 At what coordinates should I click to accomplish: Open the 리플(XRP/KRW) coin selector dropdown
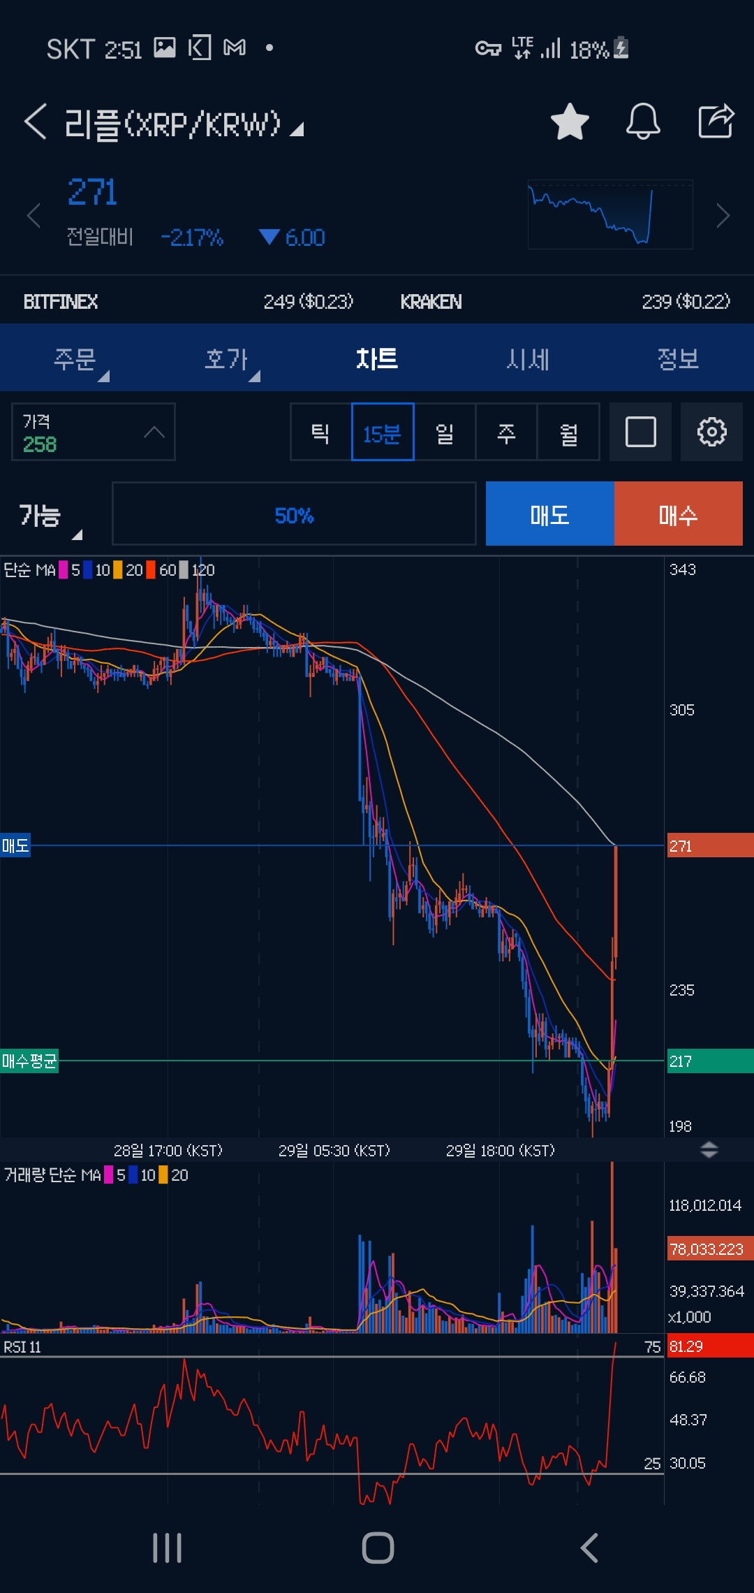pyautogui.click(x=183, y=125)
